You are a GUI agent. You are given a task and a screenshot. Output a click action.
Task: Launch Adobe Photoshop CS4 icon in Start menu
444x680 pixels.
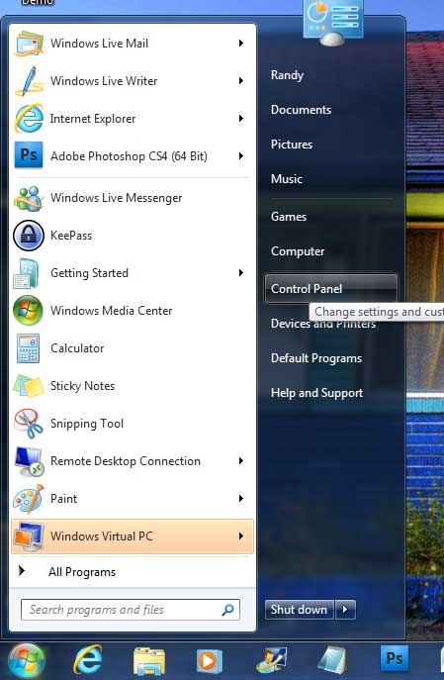click(x=29, y=154)
